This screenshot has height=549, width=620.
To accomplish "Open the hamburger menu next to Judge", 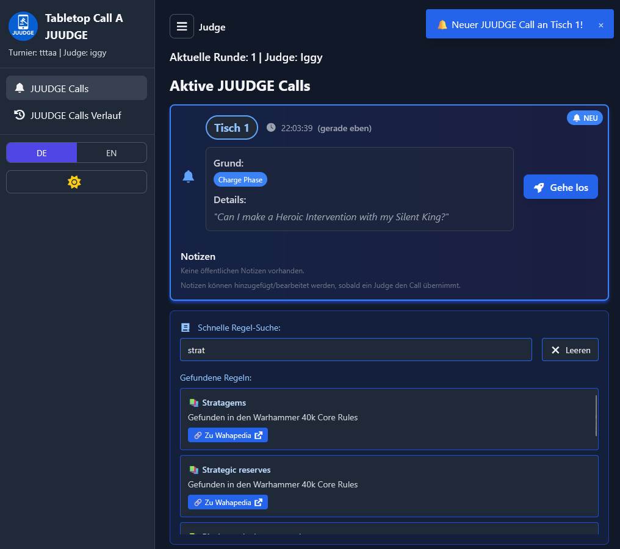I will (x=181, y=26).
